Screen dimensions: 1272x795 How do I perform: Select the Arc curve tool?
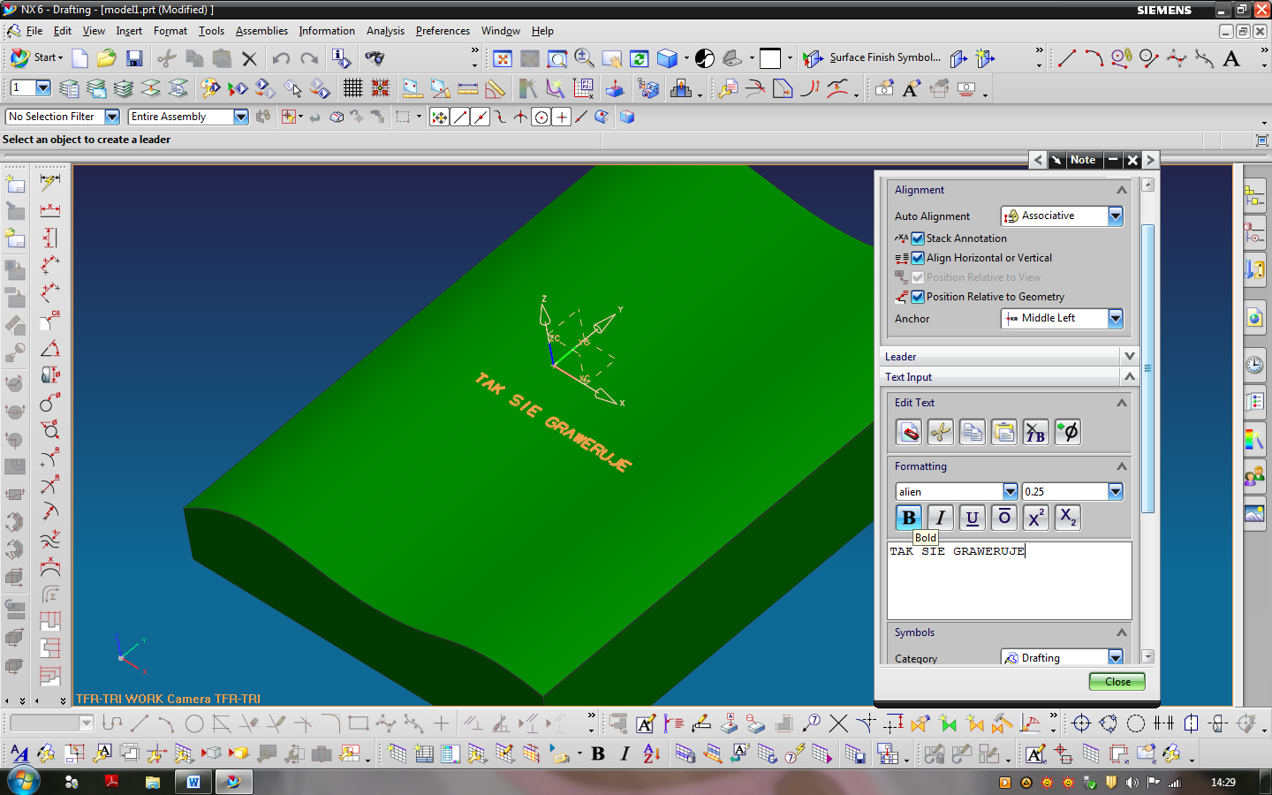(1094, 58)
